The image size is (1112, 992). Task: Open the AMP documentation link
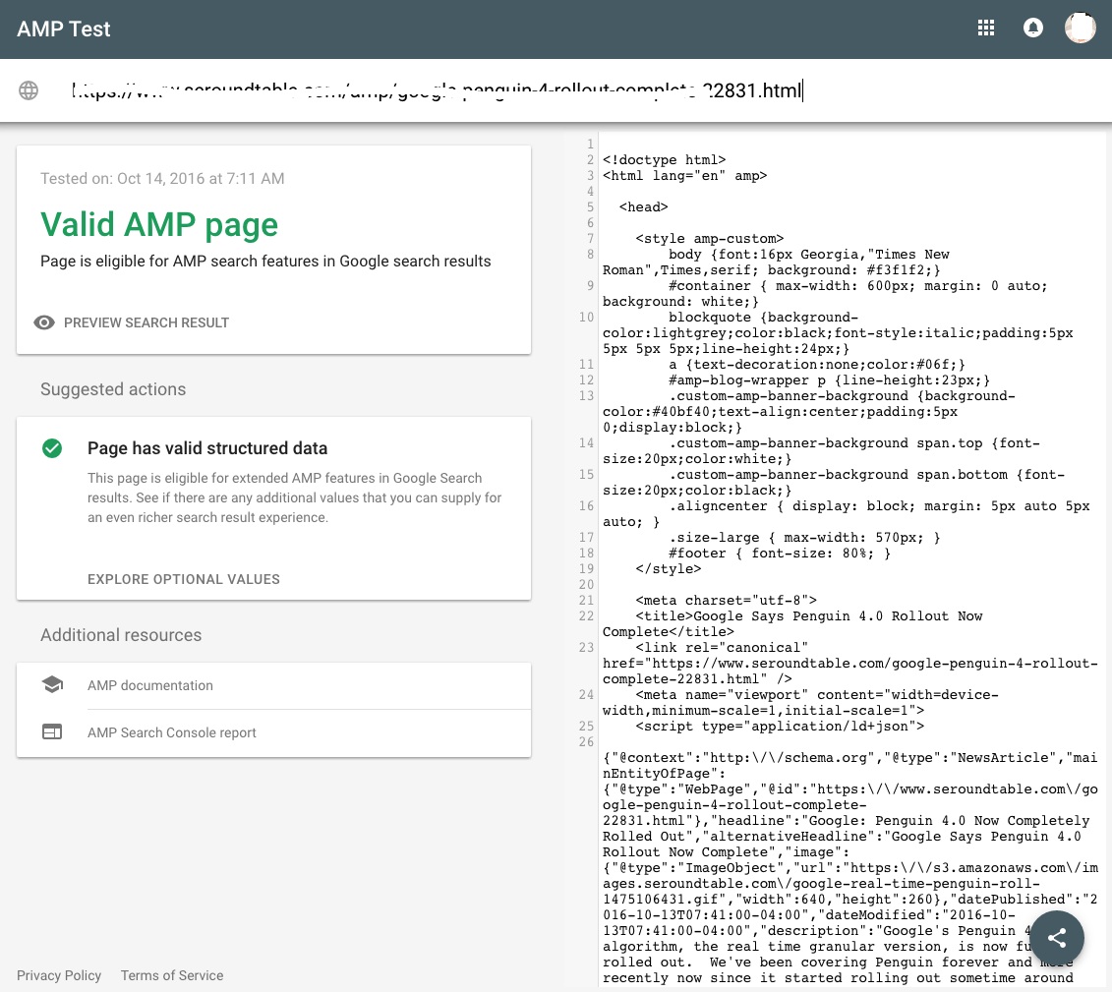[x=150, y=685]
